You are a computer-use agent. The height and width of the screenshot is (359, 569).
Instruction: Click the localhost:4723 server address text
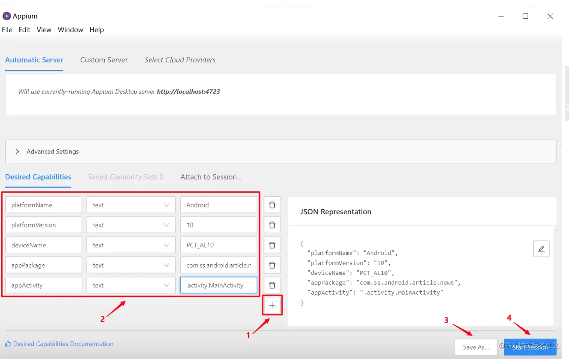coord(189,91)
